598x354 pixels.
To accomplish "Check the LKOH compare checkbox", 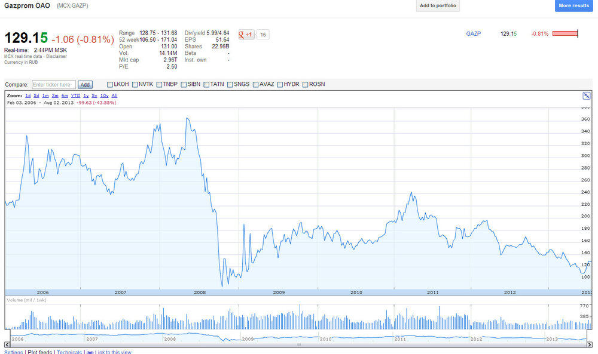I will [x=110, y=85].
